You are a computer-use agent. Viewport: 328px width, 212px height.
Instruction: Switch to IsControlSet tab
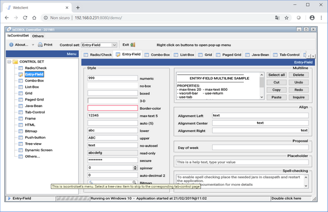pos(18,36)
